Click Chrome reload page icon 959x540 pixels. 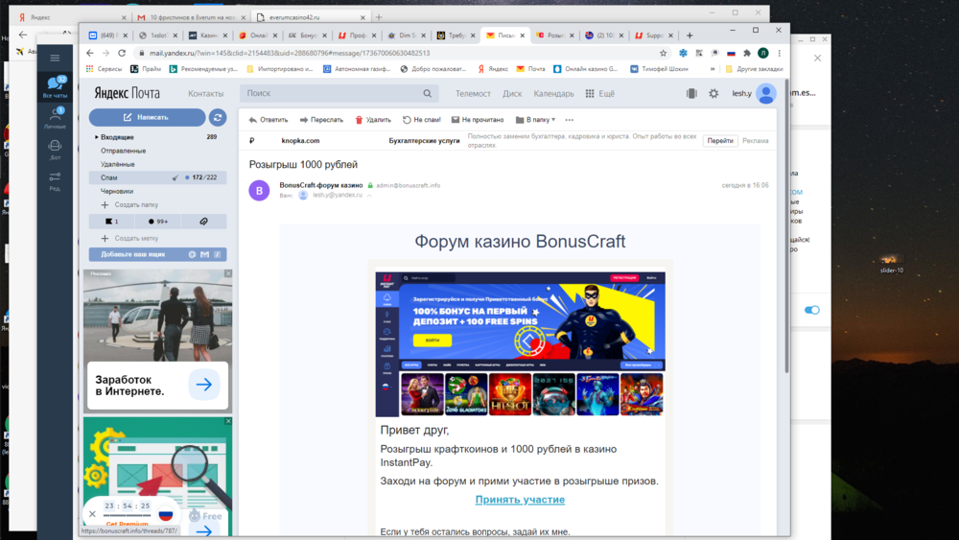click(x=122, y=53)
